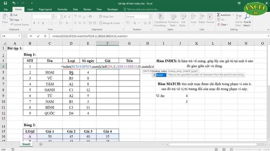This screenshot has width=270, height=151.
Task: Click cell containing HOAI
Action: pyautogui.click(x=50, y=72)
